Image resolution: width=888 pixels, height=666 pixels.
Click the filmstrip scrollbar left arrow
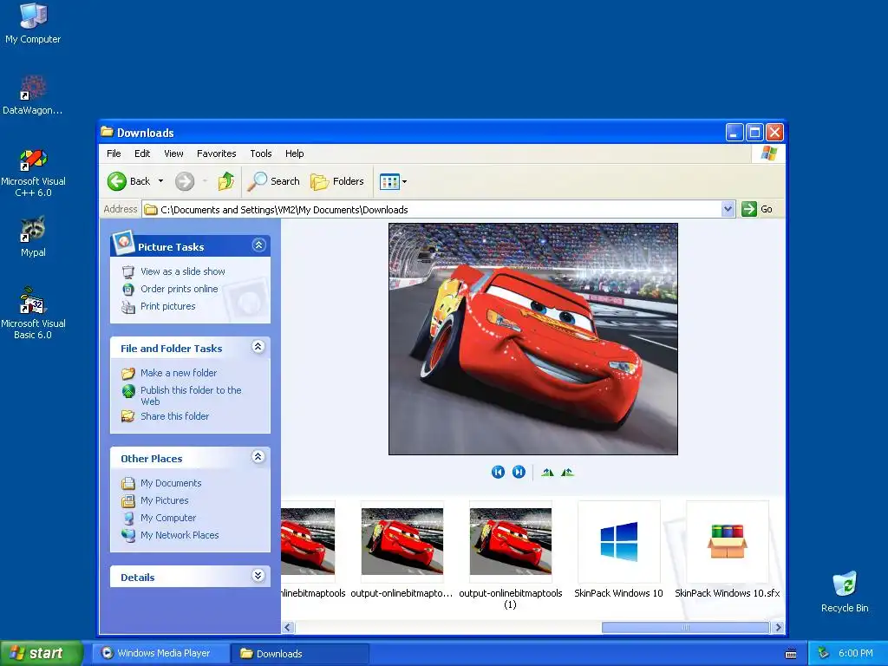click(x=288, y=628)
